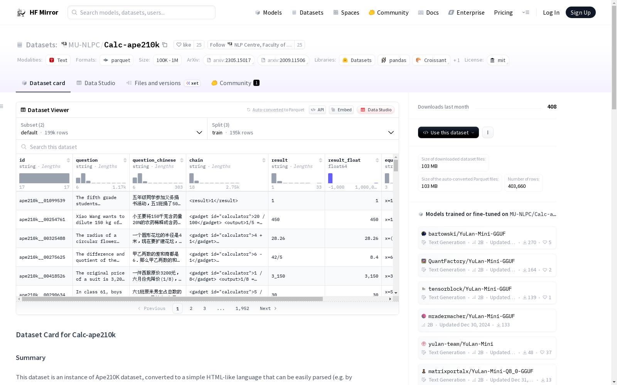Click the page vertical scrollbar thumb
The width and height of the screenshot is (617, 385).
coord(614,58)
